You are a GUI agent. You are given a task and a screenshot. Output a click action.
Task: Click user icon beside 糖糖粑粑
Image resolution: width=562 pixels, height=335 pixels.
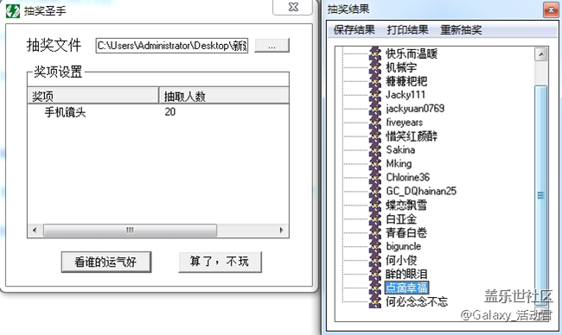(x=375, y=81)
